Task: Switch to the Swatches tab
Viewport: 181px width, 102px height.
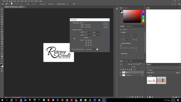Action: pos(126,8)
